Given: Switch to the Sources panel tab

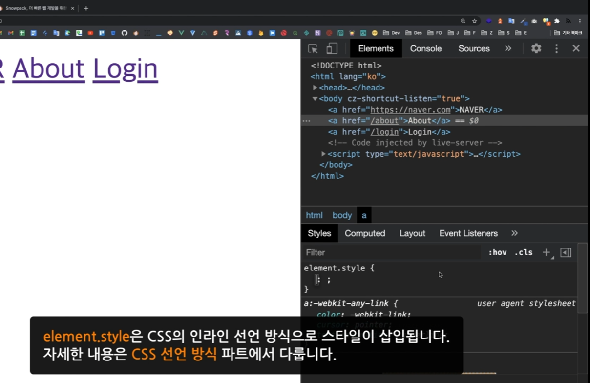Looking at the screenshot, I should coord(474,48).
